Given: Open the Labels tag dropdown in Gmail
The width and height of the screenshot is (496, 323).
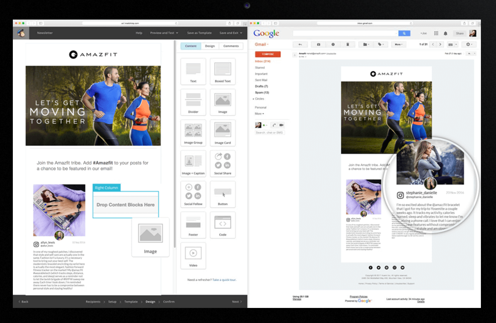Looking at the screenshot, I should point(380,44).
